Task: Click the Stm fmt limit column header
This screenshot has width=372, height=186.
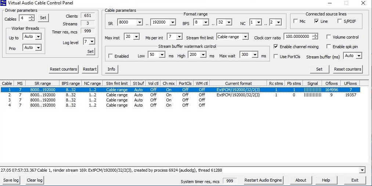Action: tap(117, 83)
